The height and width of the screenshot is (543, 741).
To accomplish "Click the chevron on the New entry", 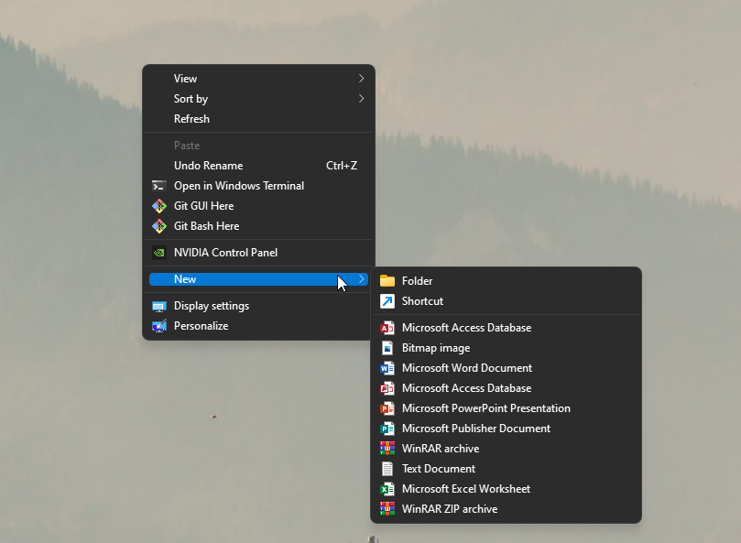I will pyautogui.click(x=361, y=279).
